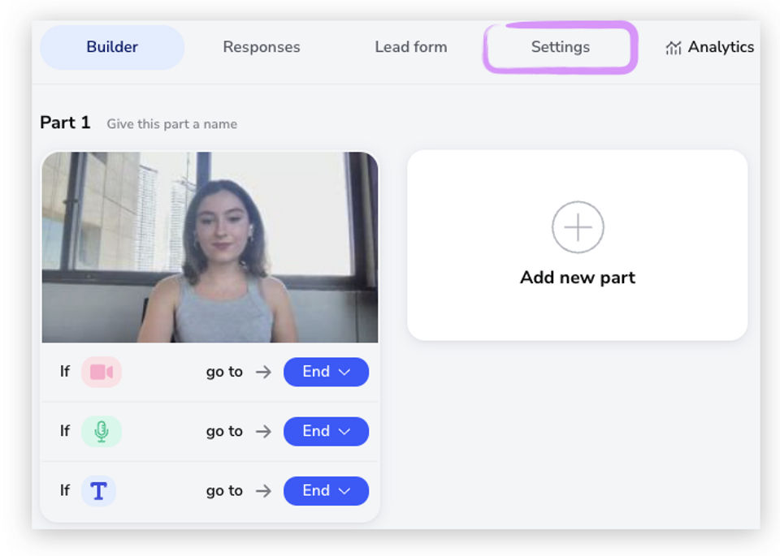Open the Responses tab
Image resolution: width=780 pixels, height=556 pixels.
coord(261,47)
